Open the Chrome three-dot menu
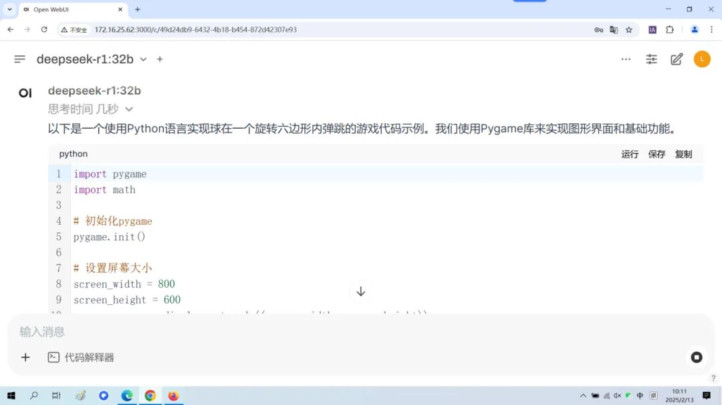The height and width of the screenshot is (405, 722). [711, 30]
